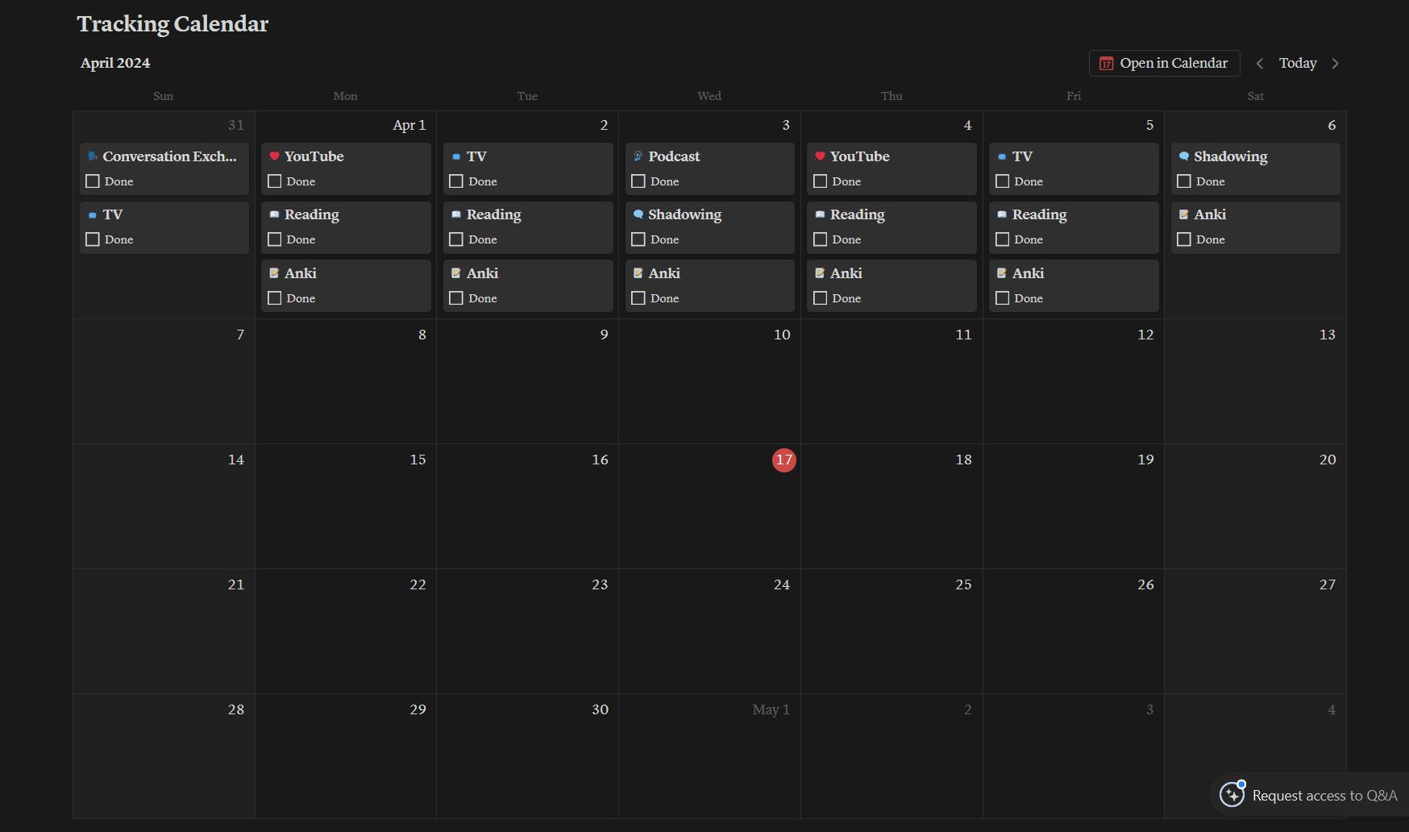Click day number 25
1409x832 pixels.
point(963,584)
